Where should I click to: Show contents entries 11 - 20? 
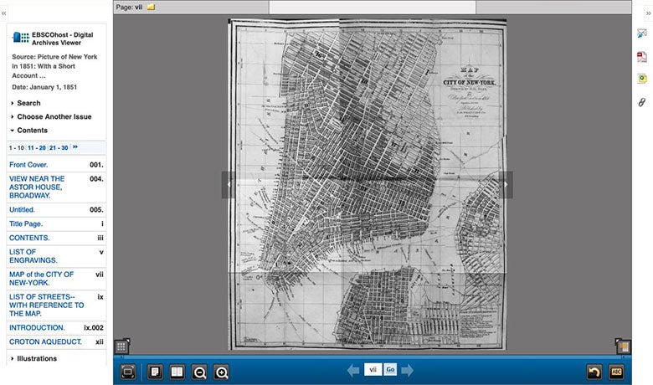coord(37,148)
